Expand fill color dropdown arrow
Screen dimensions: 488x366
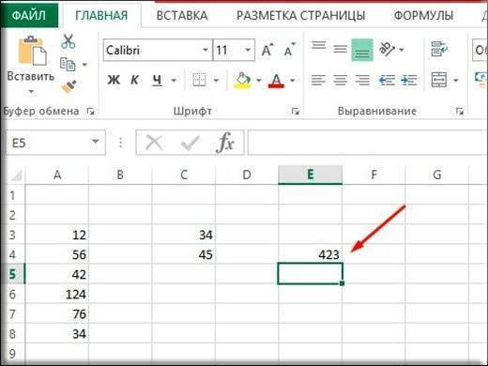(259, 81)
